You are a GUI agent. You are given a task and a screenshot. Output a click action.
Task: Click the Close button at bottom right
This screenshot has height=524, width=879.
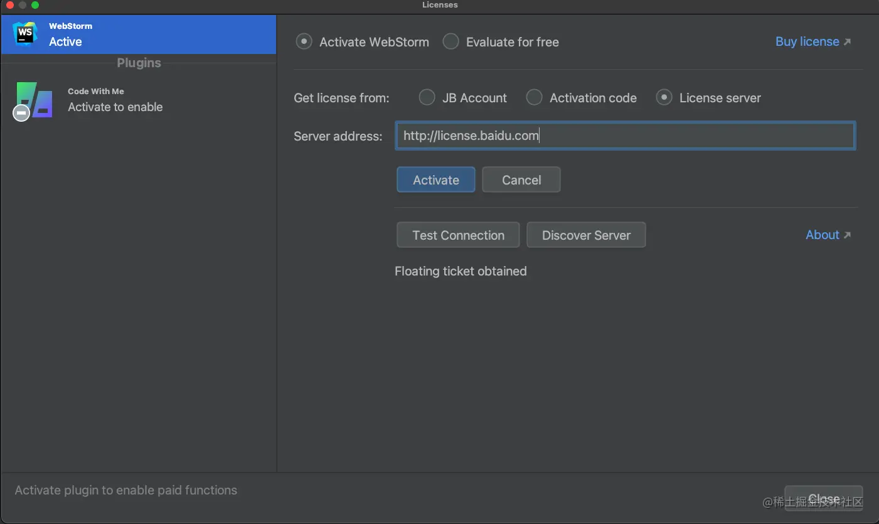click(824, 499)
